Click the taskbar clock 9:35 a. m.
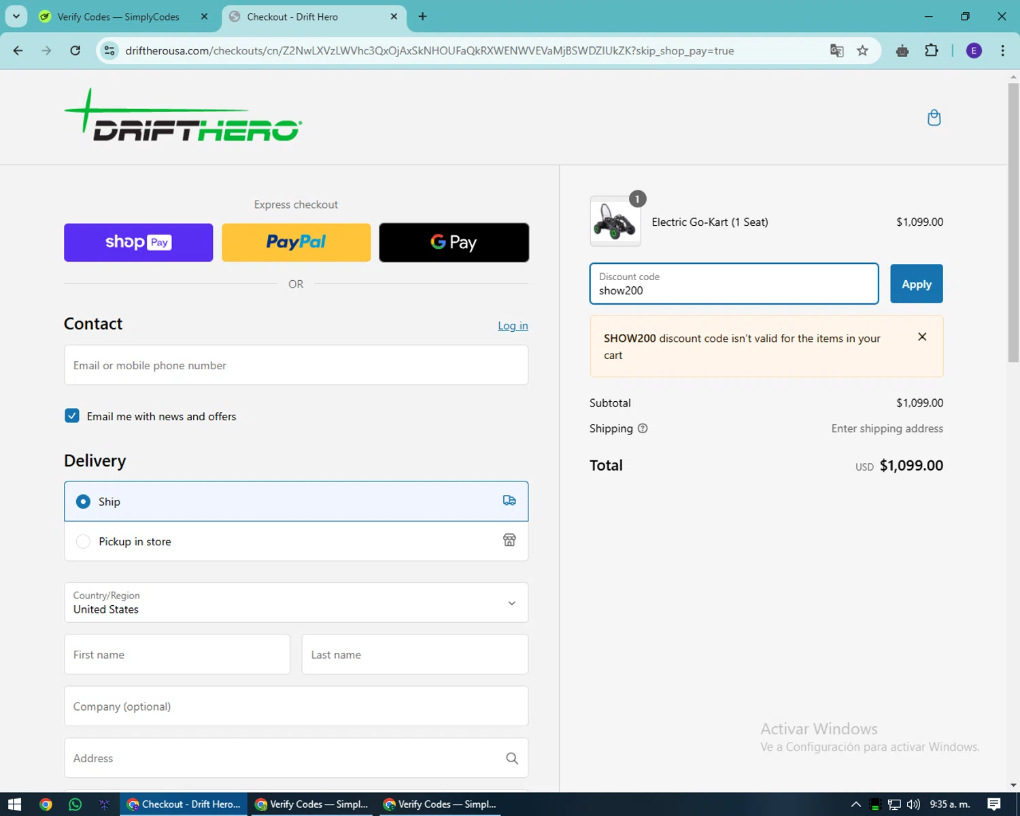 [950, 804]
